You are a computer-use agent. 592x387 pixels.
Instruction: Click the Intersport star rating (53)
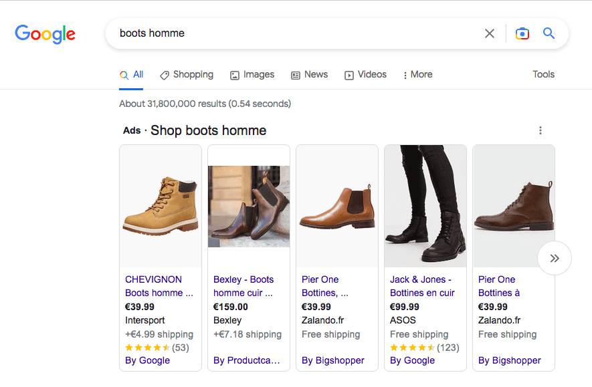(157, 348)
